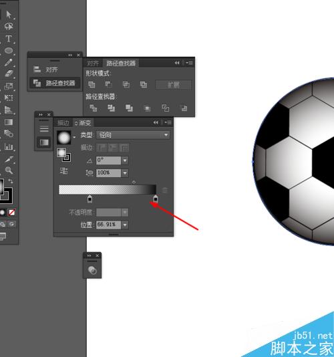The height and width of the screenshot is (357, 334).
Task: Click the Intersect shape mode icon
Action: click(126, 85)
